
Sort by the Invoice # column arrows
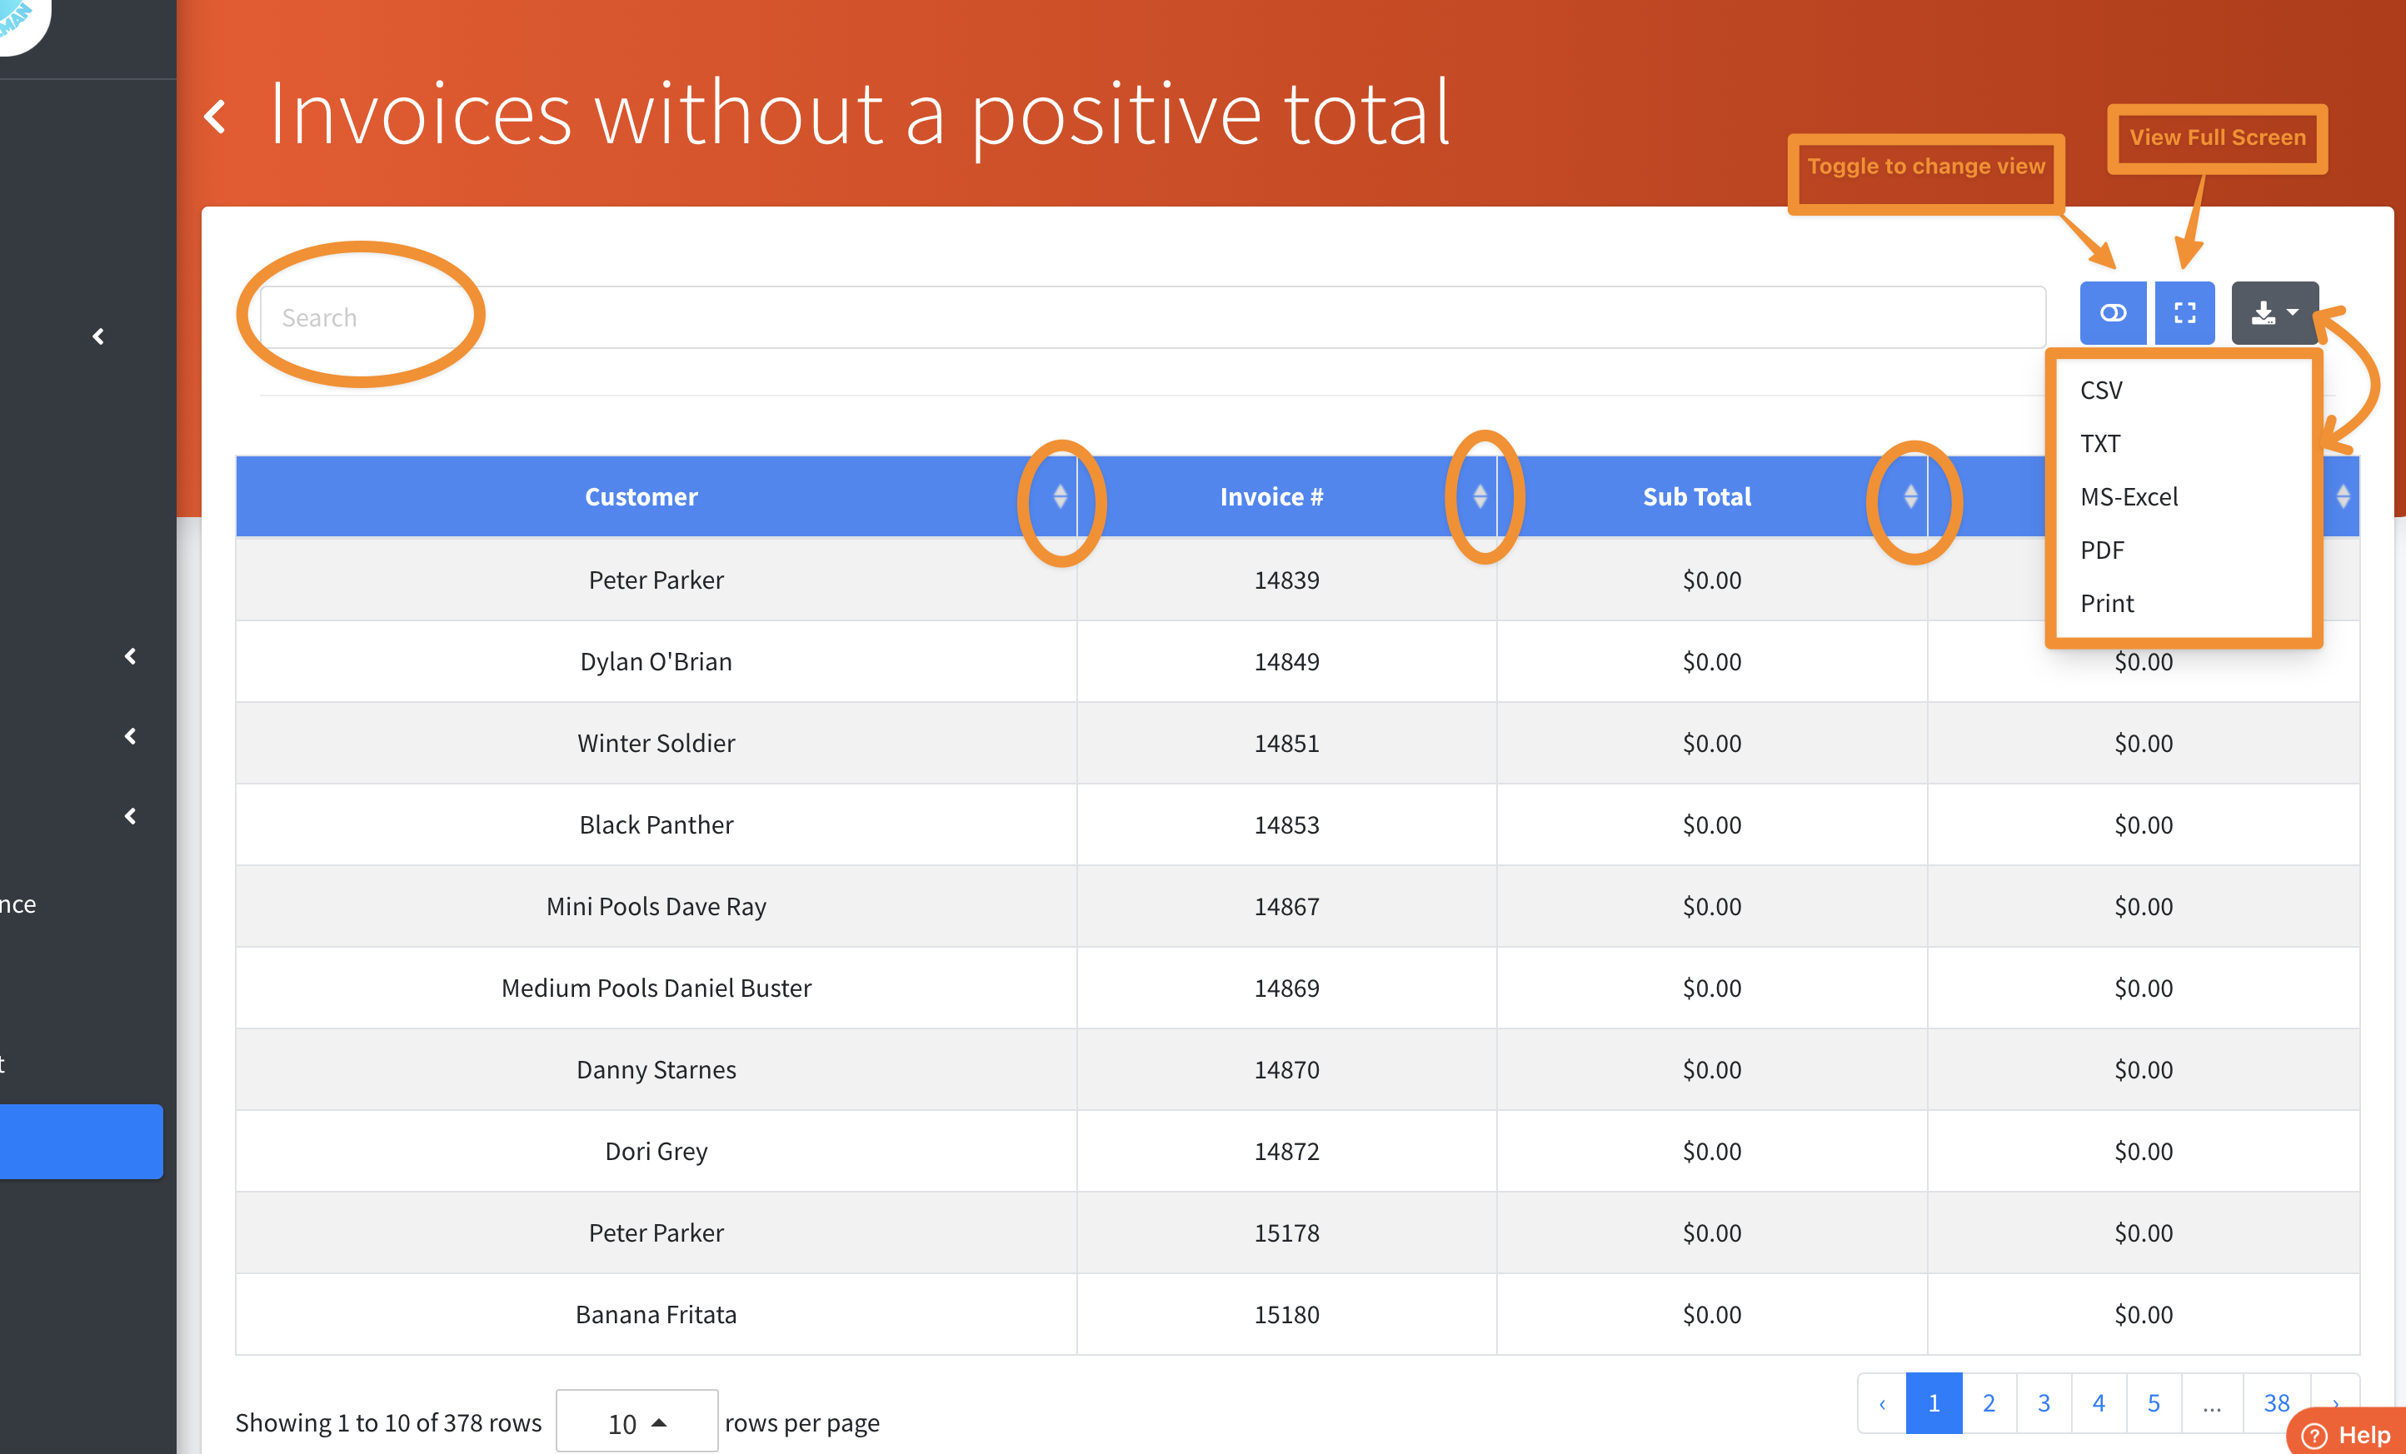click(1480, 496)
